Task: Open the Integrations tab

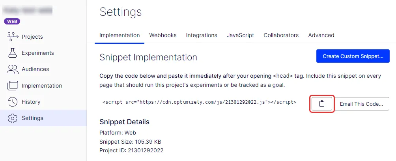Action: click(202, 35)
